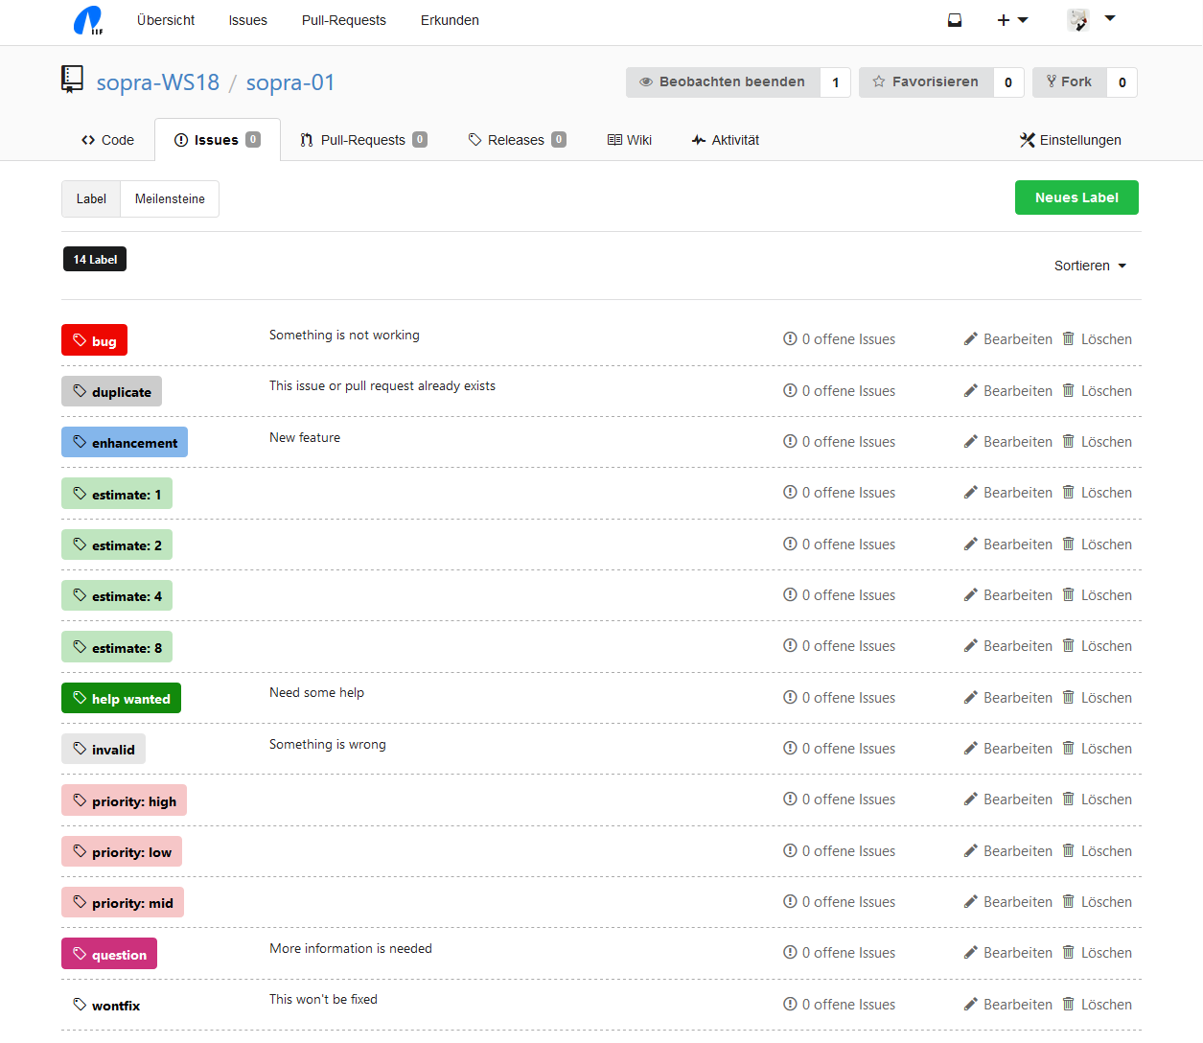Viewport: 1203px width, 1043px height.
Task: Click the repository book icon
Action: pyautogui.click(x=72, y=80)
